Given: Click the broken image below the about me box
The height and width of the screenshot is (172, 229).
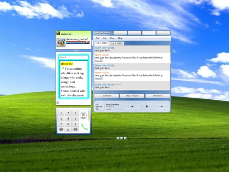Looking at the screenshot, I should point(58,102).
